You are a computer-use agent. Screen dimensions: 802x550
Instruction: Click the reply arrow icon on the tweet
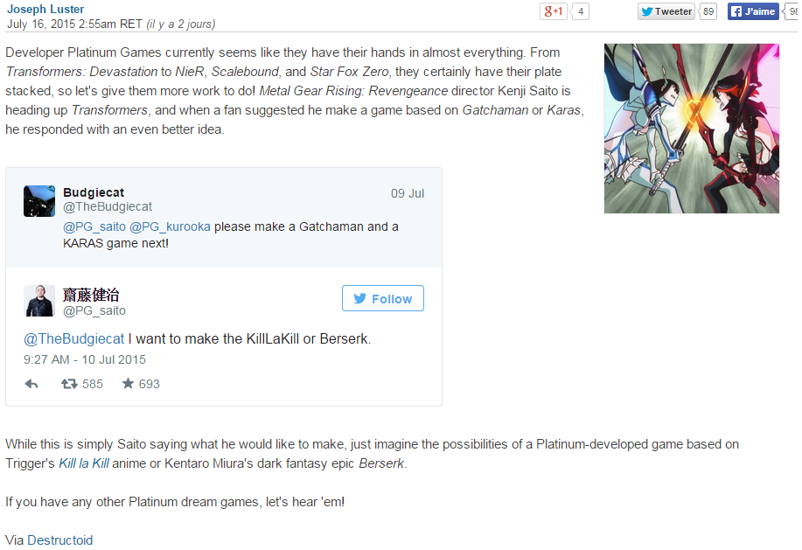click(31, 384)
